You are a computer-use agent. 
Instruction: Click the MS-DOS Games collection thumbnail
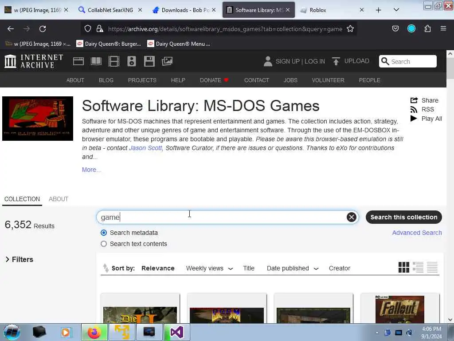[x=38, y=119]
